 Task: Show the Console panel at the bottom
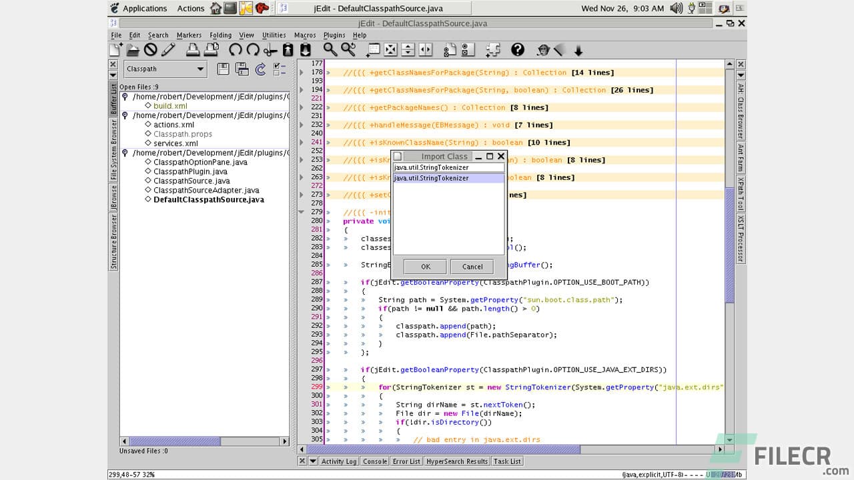[x=374, y=461]
